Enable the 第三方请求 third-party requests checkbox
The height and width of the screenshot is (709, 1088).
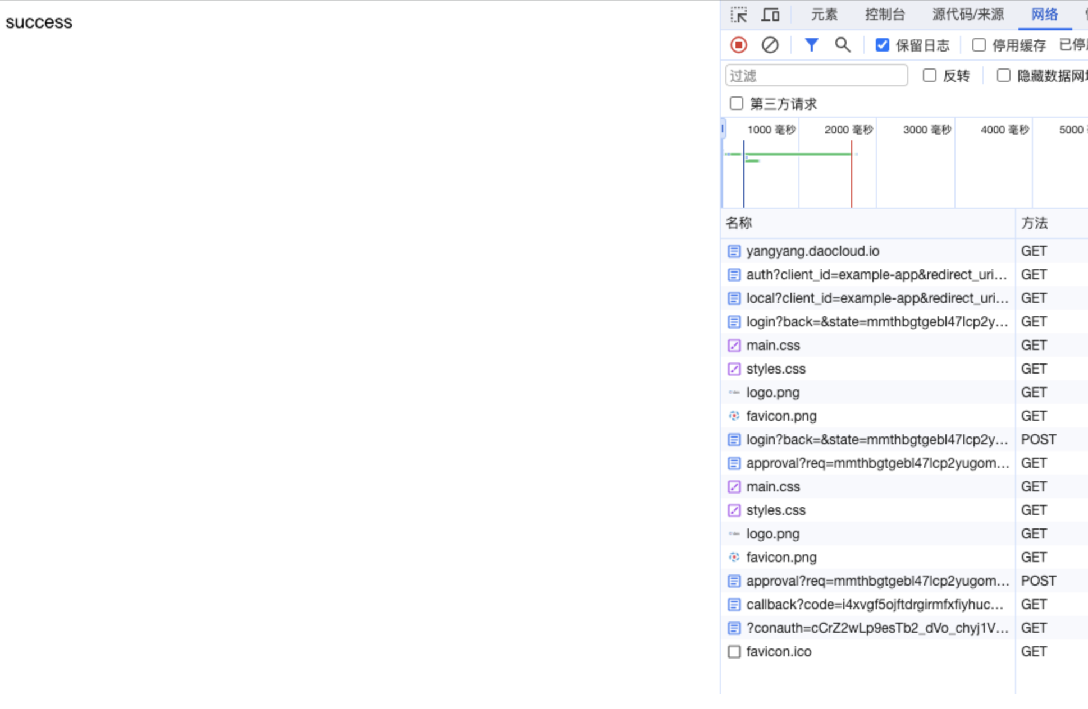pos(736,103)
